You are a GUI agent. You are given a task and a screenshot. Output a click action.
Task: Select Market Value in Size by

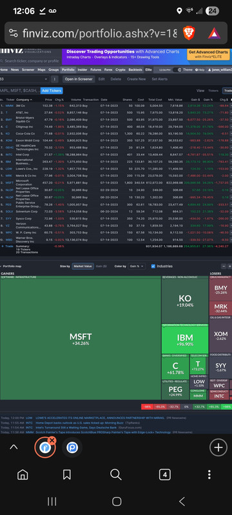coord(83,267)
